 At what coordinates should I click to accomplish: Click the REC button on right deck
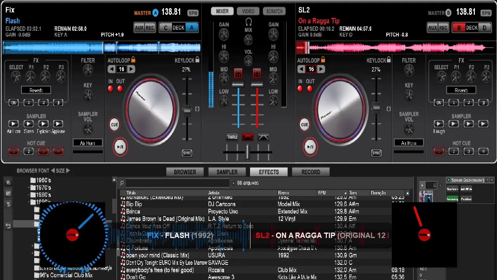(443, 28)
